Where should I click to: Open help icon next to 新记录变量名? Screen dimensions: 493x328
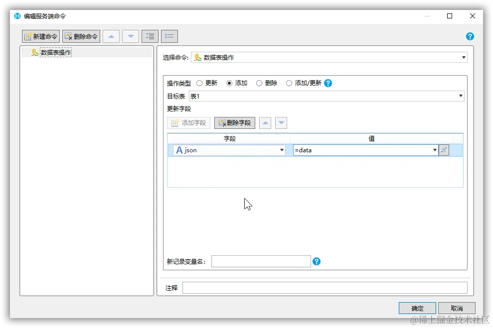[317, 261]
